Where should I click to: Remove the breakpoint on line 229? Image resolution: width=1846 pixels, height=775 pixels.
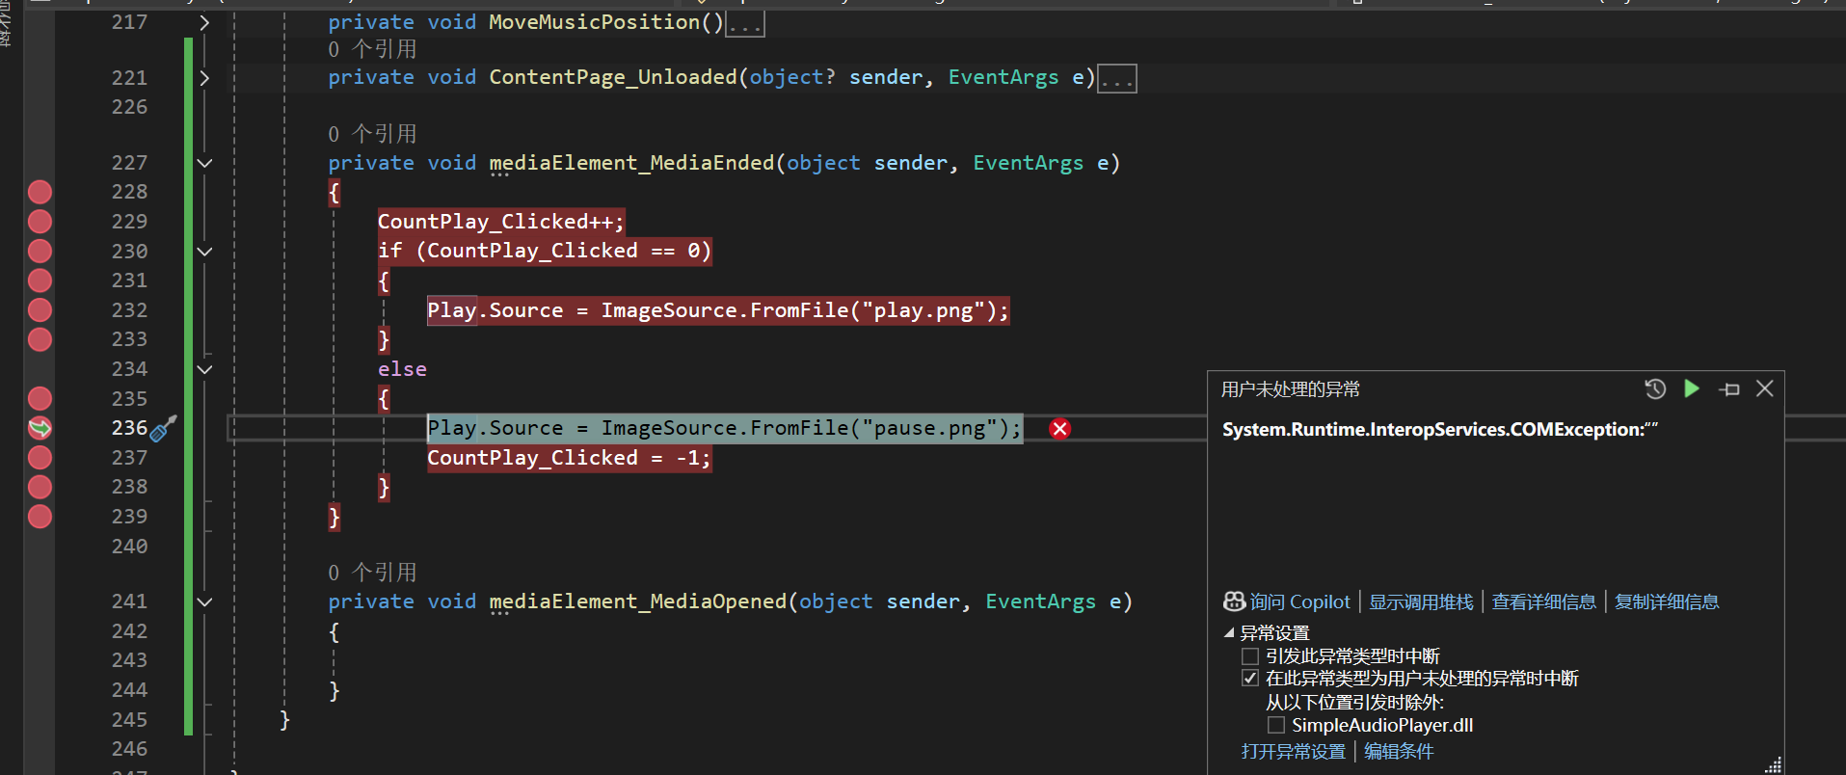click(x=40, y=222)
